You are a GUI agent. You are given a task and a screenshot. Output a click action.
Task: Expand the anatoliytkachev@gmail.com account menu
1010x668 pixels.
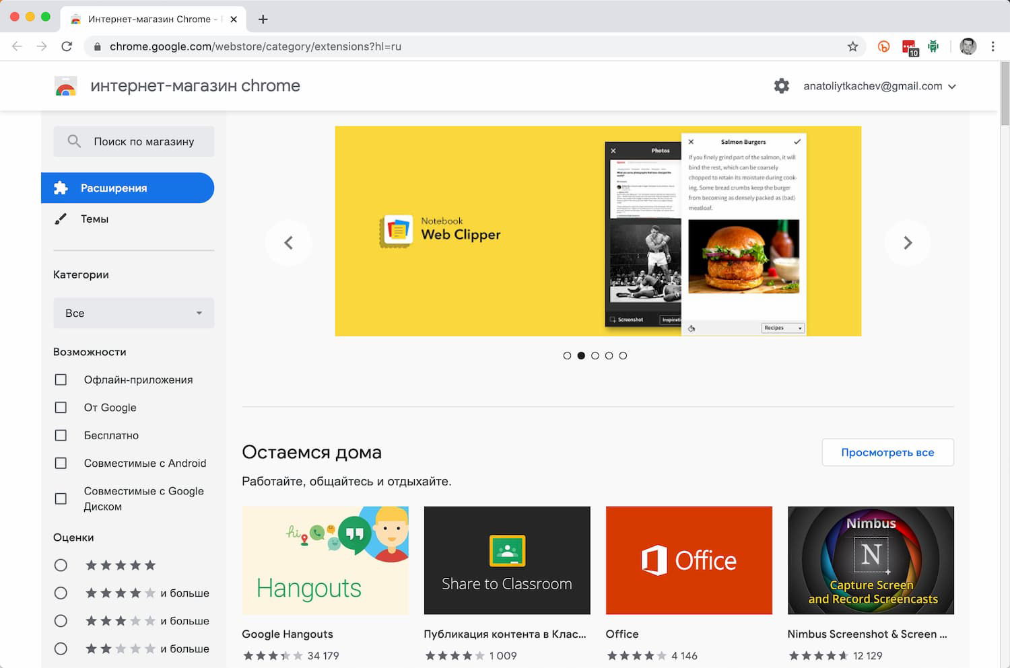click(x=879, y=86)
